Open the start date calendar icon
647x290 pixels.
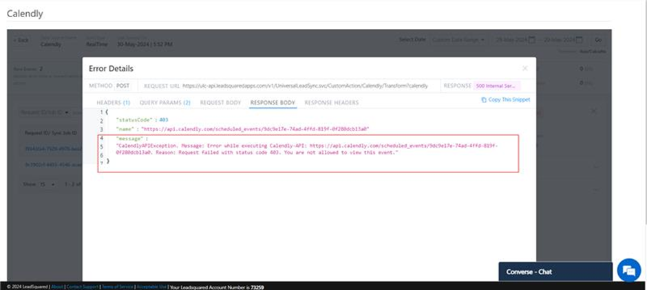532,40
